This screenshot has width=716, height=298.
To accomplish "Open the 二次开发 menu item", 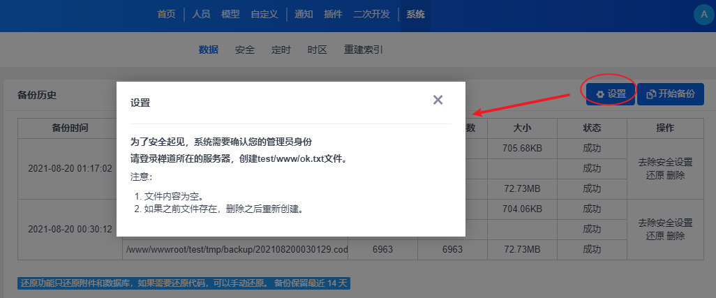I will pyautogui.click(x=371, y=15).
